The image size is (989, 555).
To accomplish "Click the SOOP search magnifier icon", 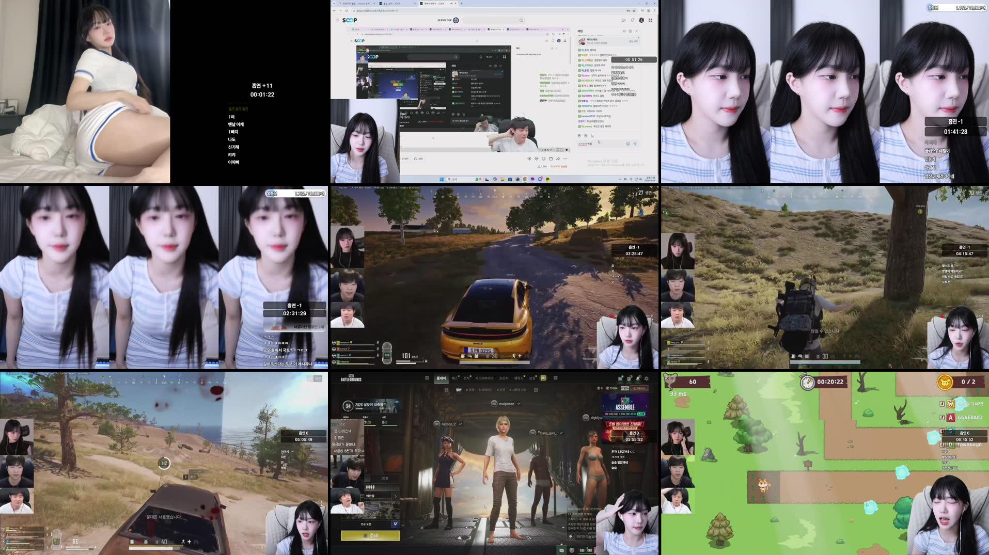I will 521,20.
